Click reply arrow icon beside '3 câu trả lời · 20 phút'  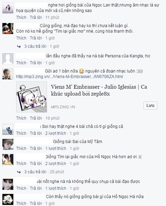(19, 172)
